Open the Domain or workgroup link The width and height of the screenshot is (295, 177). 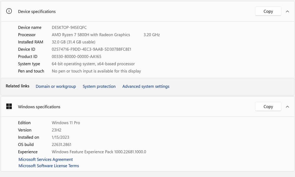[56, 86]
